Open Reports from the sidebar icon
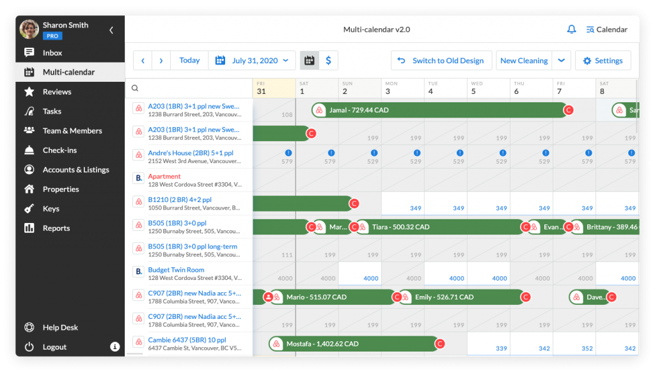The width and height of the screenshot is (655, 372). (x=29, y=228)
